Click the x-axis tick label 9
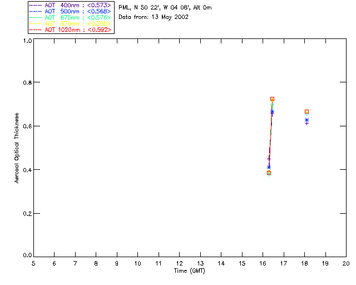Screen dimensions: 356x285 coord(117,264)
